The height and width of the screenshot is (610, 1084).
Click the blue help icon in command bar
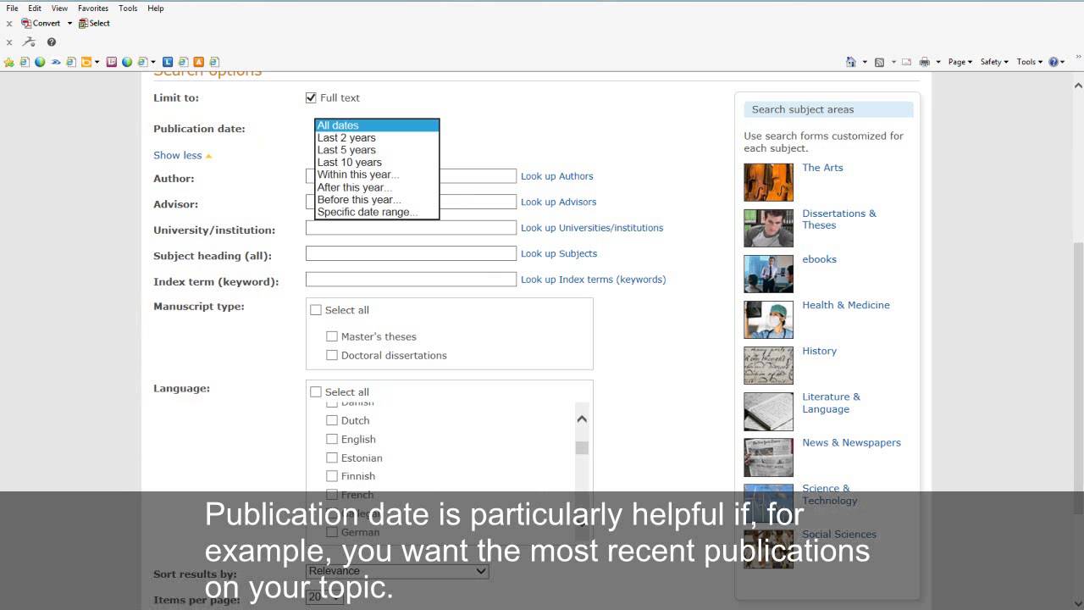(1054, 62)
